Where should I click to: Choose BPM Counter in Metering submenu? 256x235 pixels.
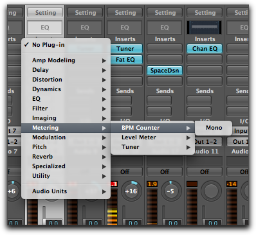[x=152, y=128]
